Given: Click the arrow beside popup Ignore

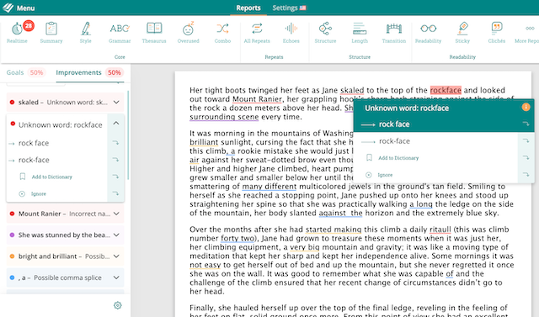Looking at the screenshot, I should (x=526, y=174).
